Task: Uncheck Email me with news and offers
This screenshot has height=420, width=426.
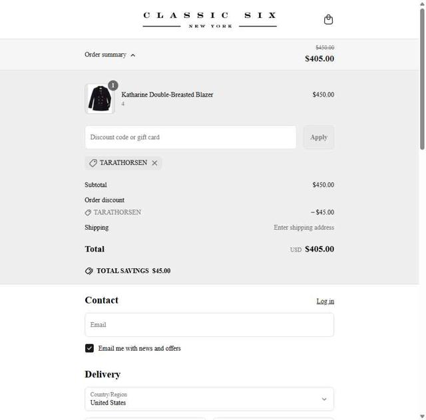Action: (89, 348)
